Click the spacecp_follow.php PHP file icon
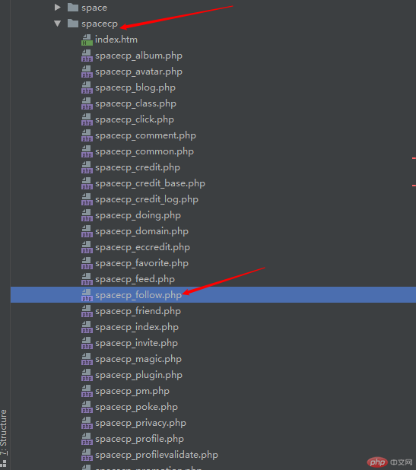The width and height of the screenshot is (416, 470). [87, 295]
